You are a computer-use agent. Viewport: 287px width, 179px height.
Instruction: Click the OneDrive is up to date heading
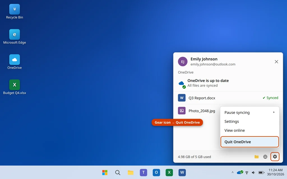tap(208, 81)
